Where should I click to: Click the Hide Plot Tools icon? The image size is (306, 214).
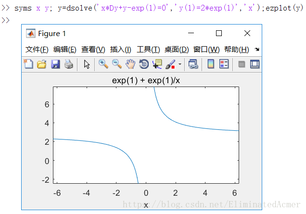click(242, 64)
